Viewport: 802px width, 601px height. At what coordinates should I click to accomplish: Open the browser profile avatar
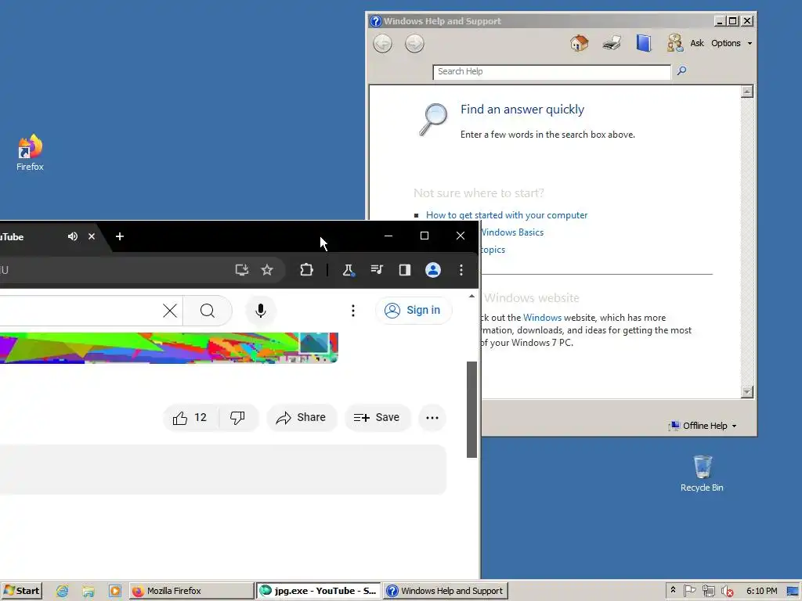[x=433, y=270]
